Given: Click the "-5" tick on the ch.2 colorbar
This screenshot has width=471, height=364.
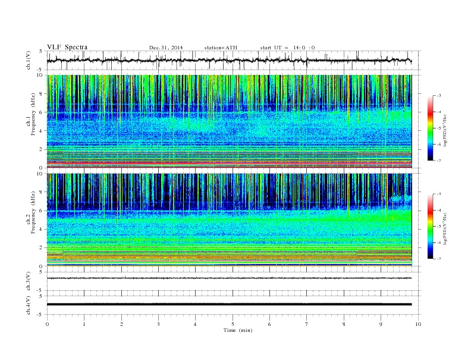Looking at the screenshot, I should coord(439,227).
